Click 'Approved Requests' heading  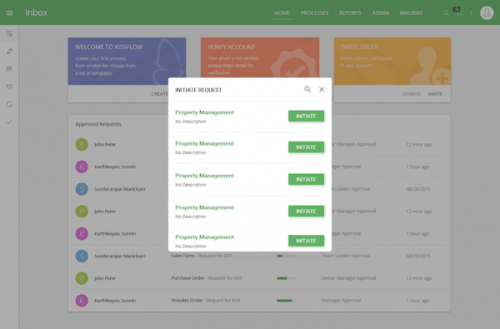pos(98,124)
